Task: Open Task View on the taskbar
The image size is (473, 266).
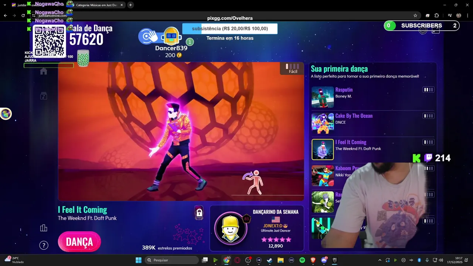Action: tap(205, 260)
